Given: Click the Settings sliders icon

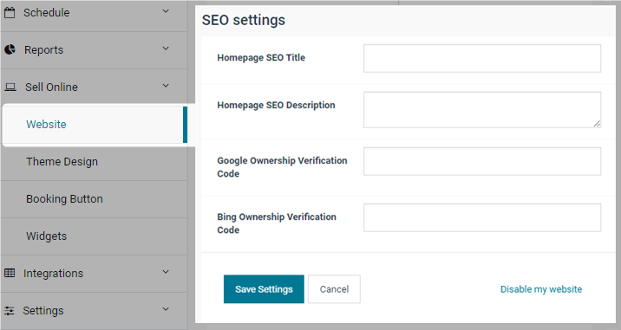Looking at the screenshot, I should pyautogui.click(x=10, y=311).
